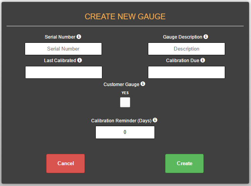Show the Customer Gauge info tooltip icon

coord(143,84)
